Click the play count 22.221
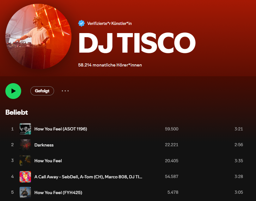This screenshot has height=201, width=256. click(x=172, y=145)
